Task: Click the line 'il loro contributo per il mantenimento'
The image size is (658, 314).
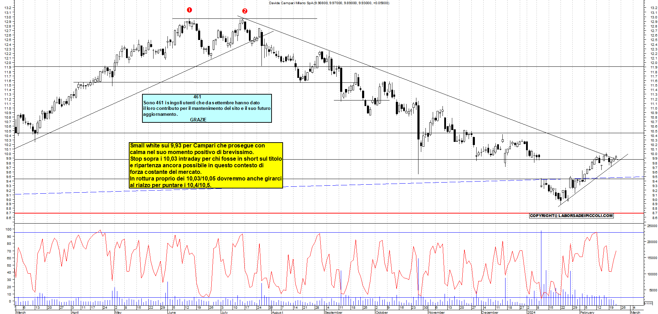Action: pyautogui.click(x=207, y=108)
